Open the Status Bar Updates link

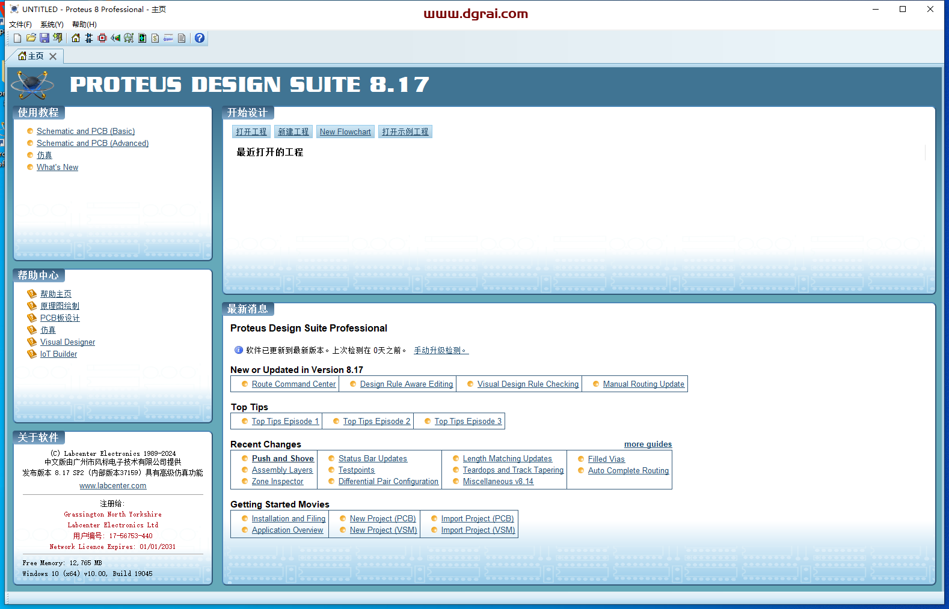(372, 459)
